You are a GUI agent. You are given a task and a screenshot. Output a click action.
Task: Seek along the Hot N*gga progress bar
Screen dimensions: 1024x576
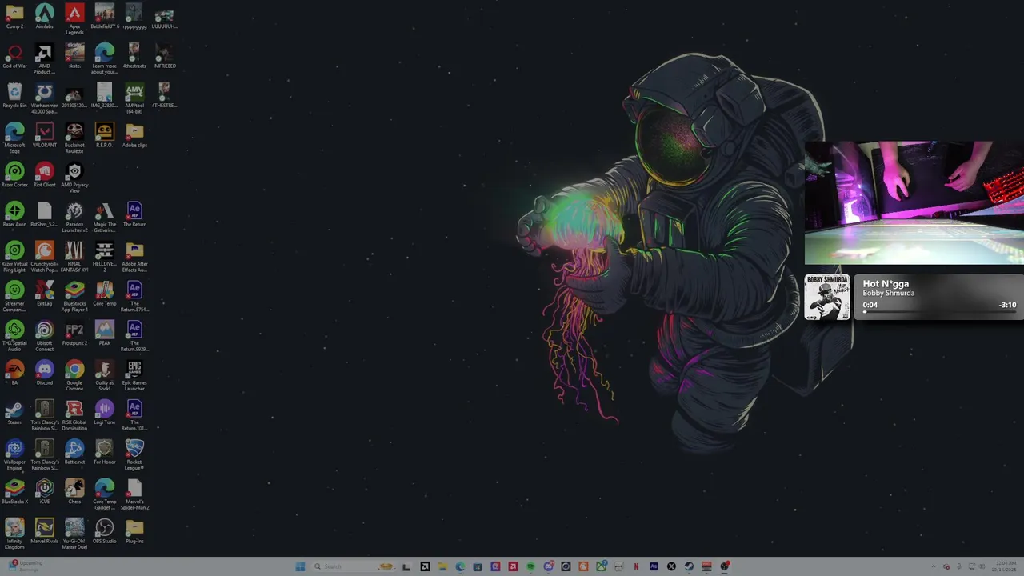tap(939, 312)
